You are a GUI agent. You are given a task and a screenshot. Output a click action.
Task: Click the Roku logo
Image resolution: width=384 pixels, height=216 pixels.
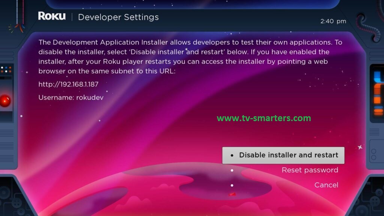coord(52,16)
